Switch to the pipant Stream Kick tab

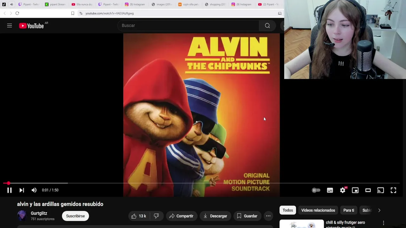(x=56, y=4)
